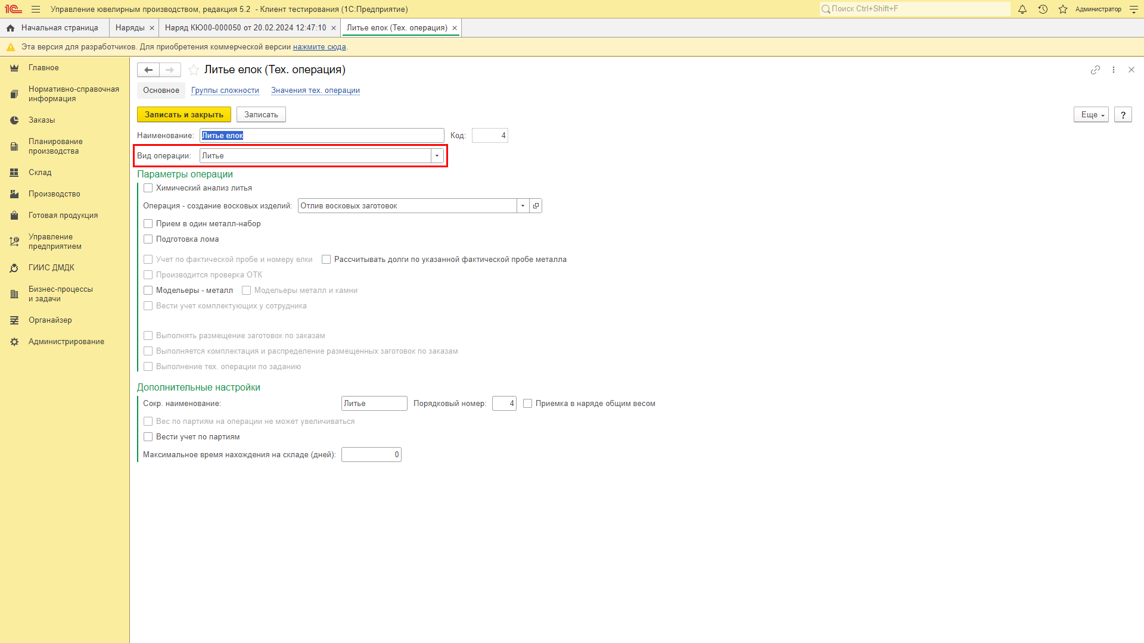Open the Производство section
1144x643 pixels.
click(x=64, y=194)
